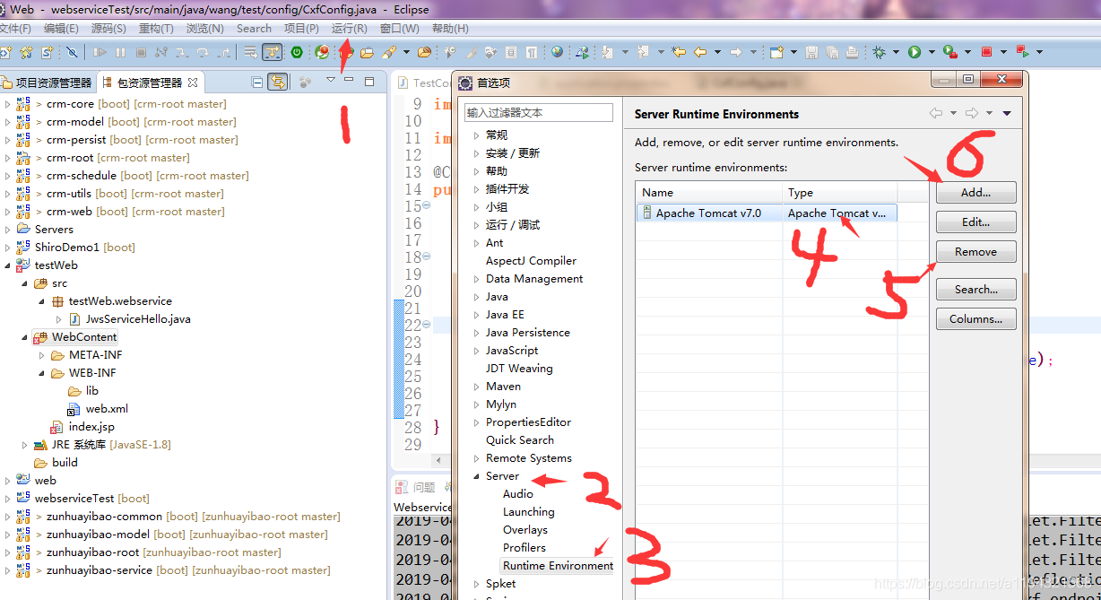The width and height of the screenshot is (1101, 600).
Task: Switch to the 项目资源管理器 tab
Action: click(46, 83)
